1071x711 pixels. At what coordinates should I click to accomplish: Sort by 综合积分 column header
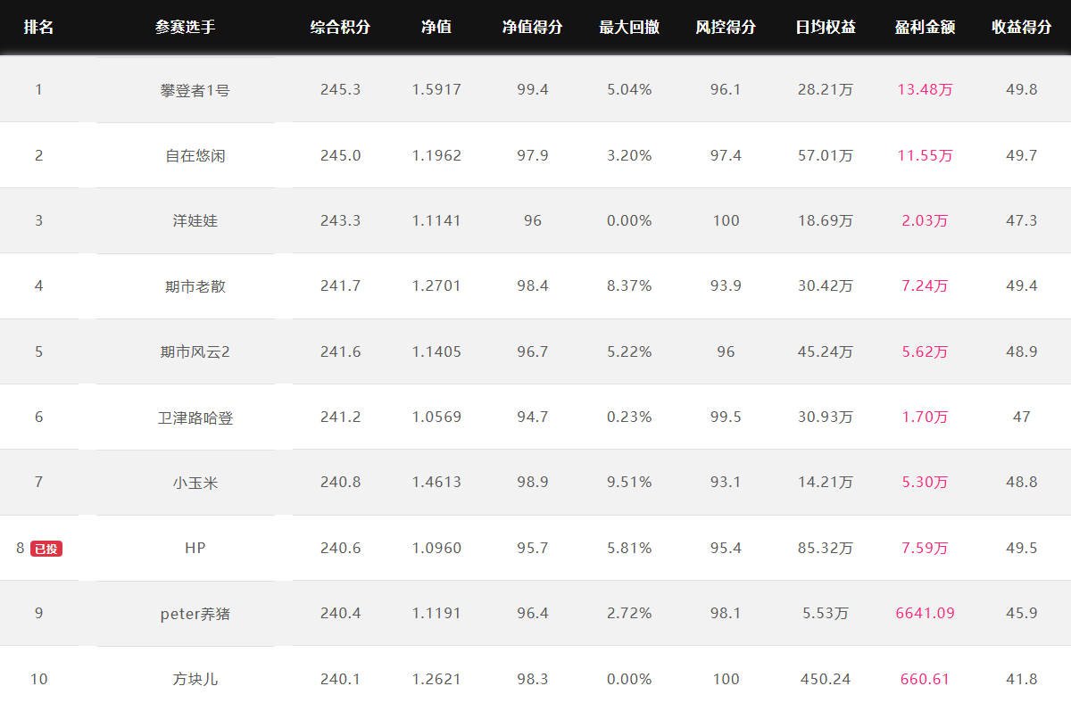point(340,27)
